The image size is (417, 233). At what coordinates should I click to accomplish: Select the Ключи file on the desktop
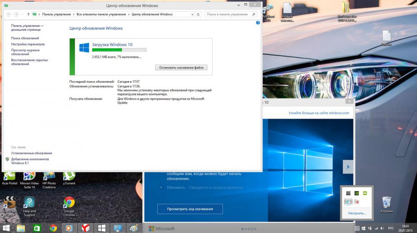coord(387,38)
